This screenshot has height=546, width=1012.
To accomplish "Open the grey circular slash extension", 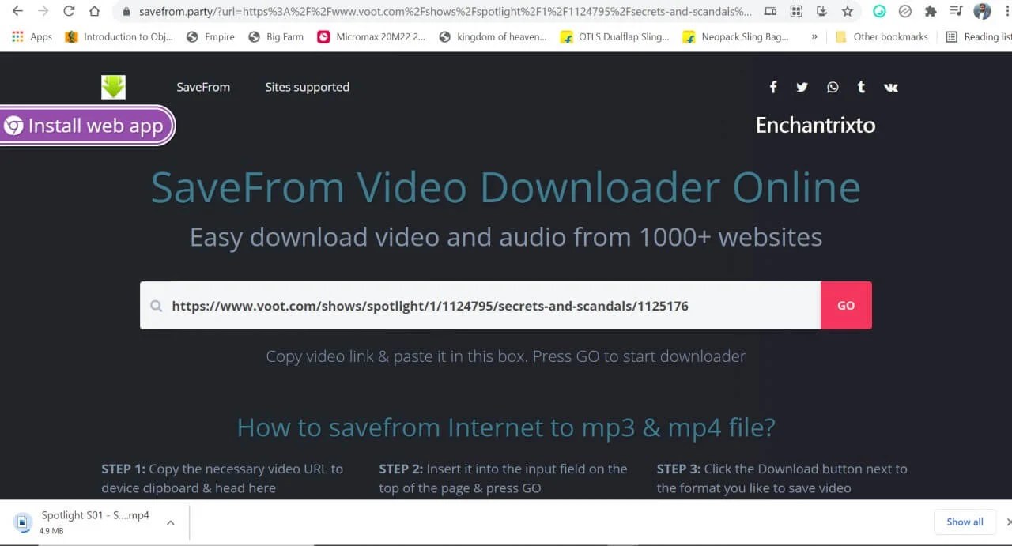I will click(x=905, y=11).
